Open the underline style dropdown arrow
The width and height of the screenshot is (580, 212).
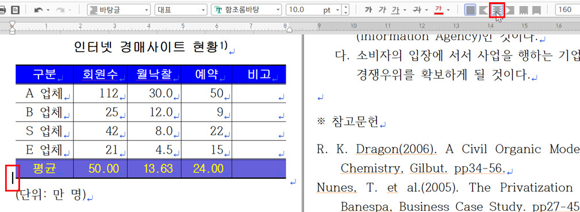click(405, 10)
